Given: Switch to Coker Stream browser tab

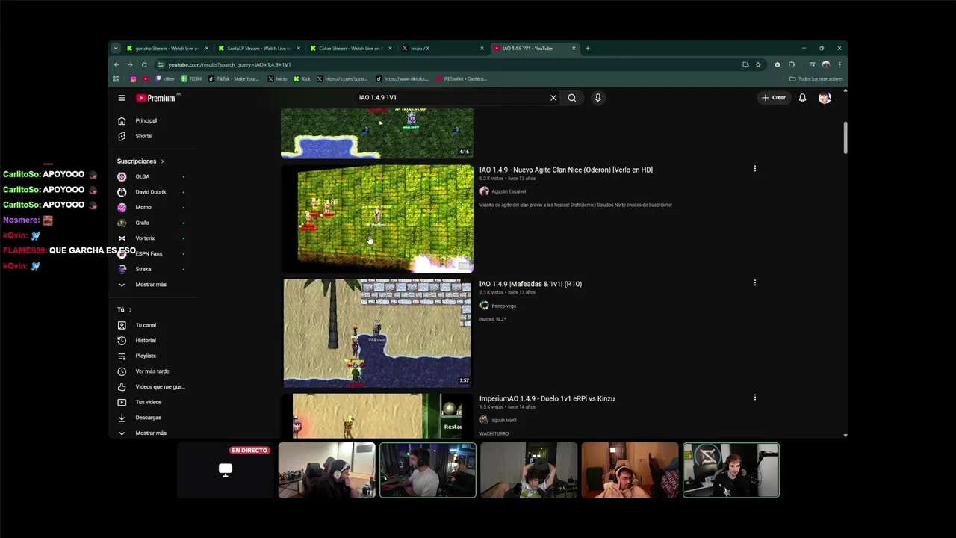Looking at the screenshot, I should [x=351, y=48].
